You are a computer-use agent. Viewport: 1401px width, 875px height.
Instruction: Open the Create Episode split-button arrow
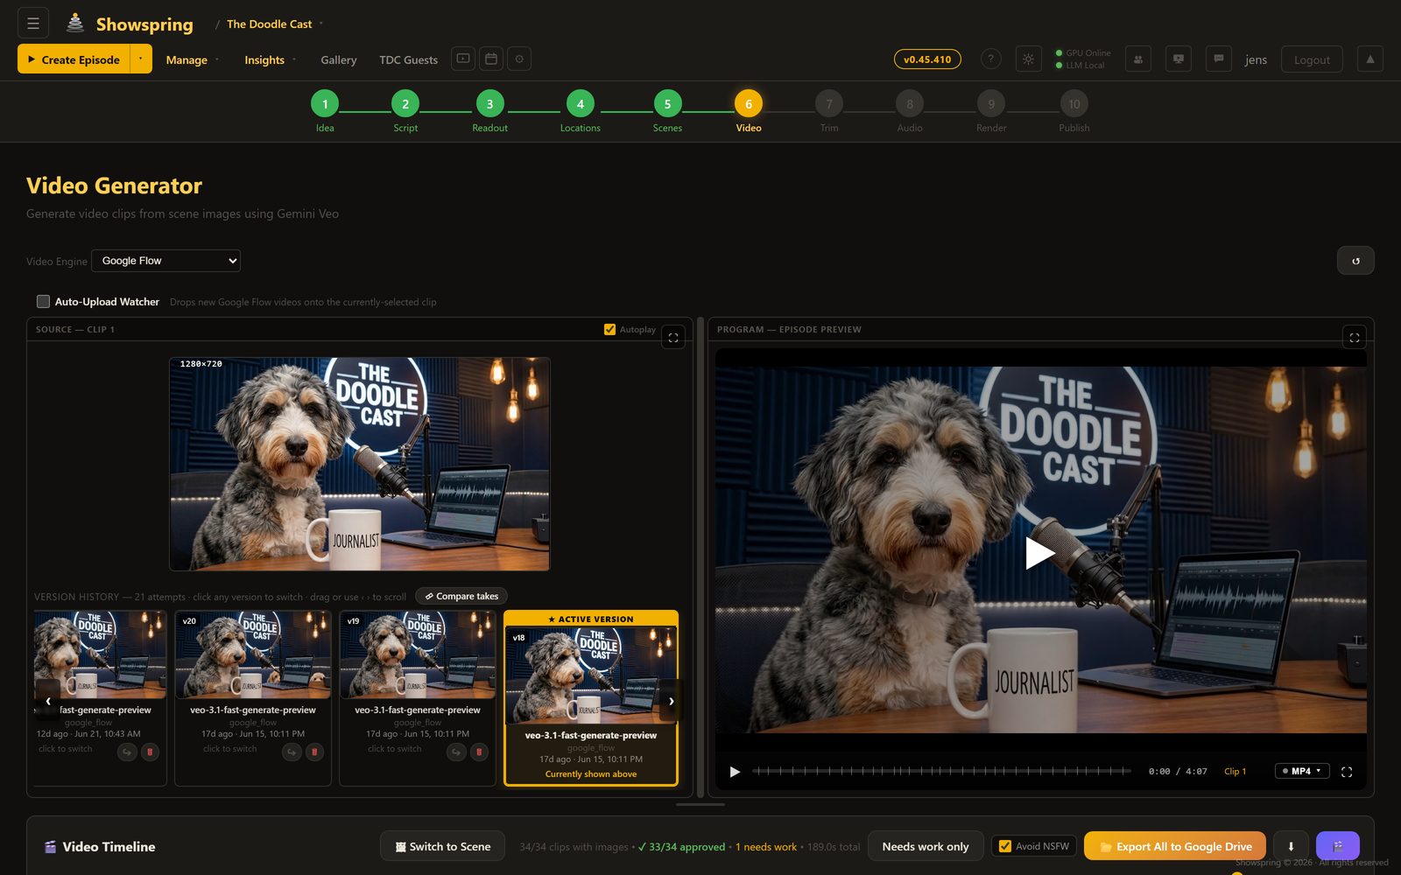pos(141,59)
